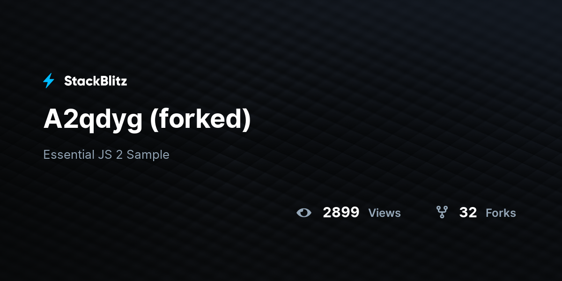Click the 32 forks count number
Screen dimensions: 562x281
468,213
